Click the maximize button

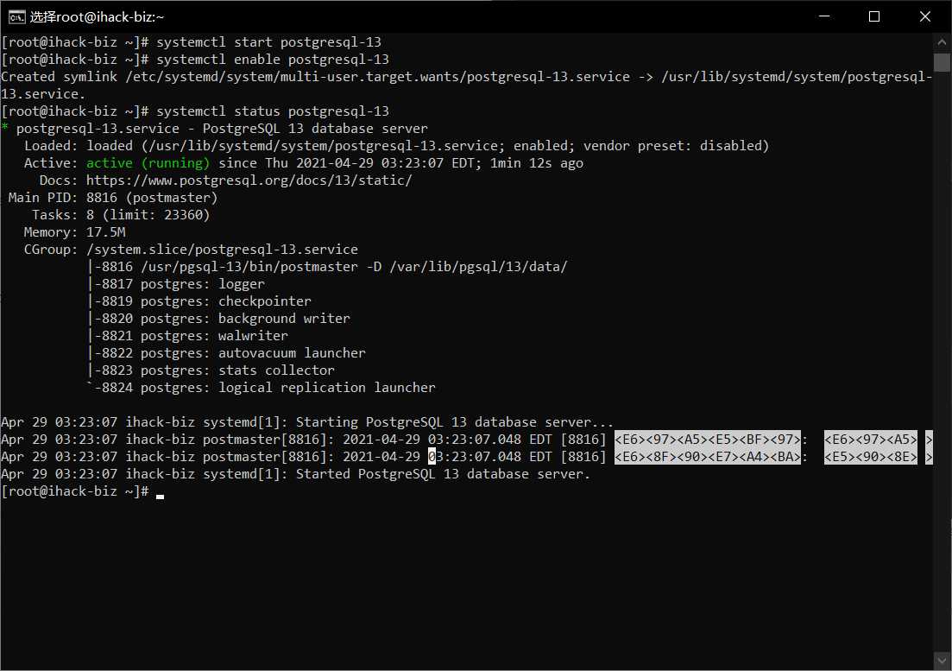click(x=874, y=16)
